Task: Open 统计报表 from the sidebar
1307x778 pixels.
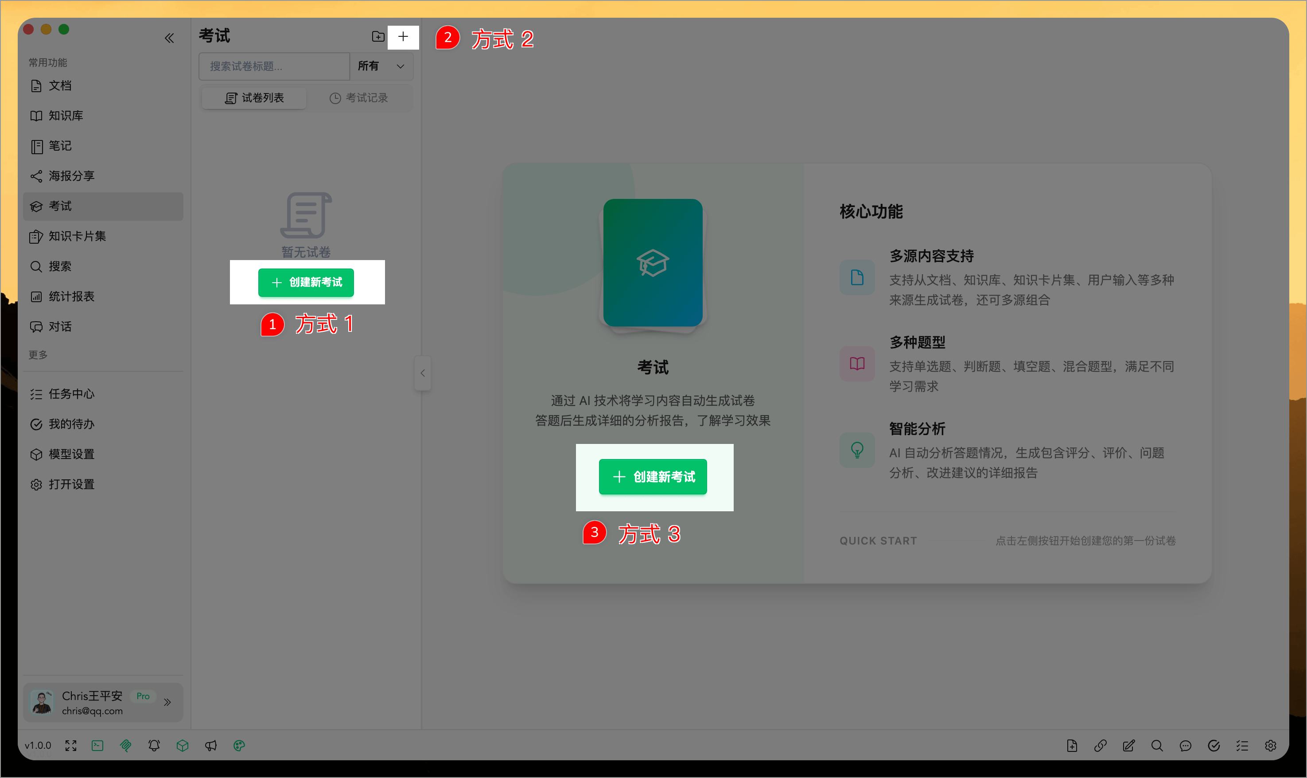Action: (71, 296)
